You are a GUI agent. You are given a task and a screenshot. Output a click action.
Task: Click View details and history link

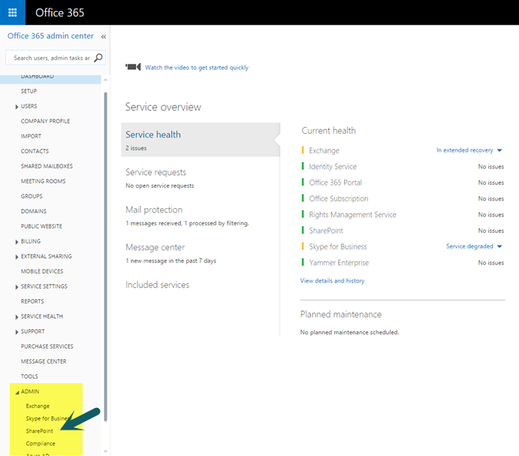(x=332, y=281)
